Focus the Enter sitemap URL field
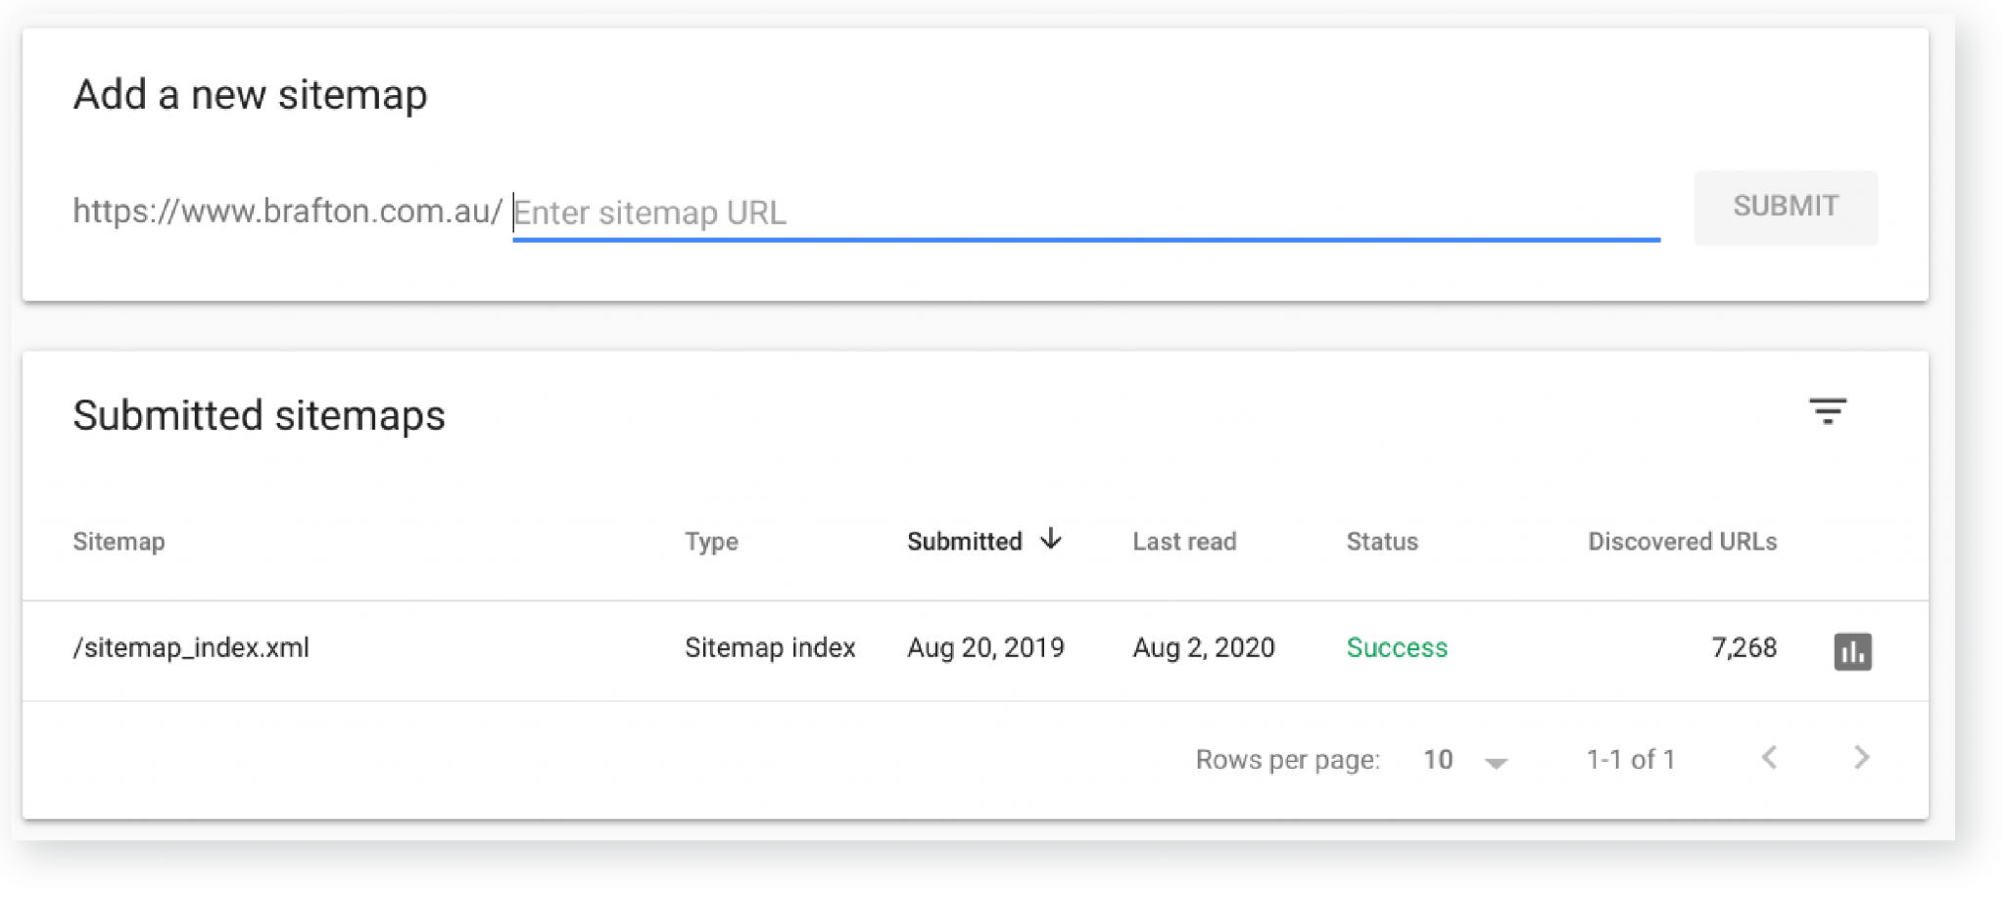This screenshot has height=900, width=2006. [1085, 213]
